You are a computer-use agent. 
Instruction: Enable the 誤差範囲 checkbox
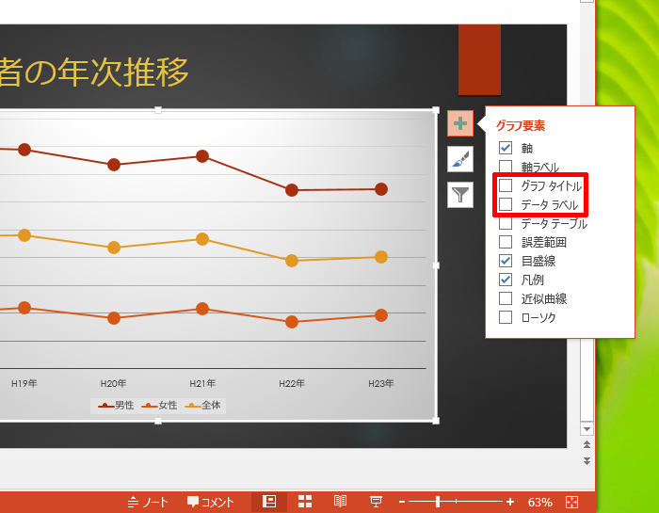click(506, 242)
